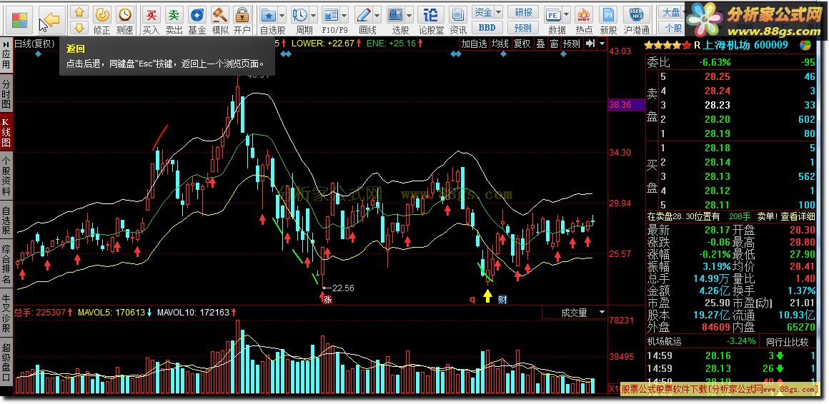Toggle 窗 window mode
The height and width of the screenshot is (404, 829).
[554, 44]
